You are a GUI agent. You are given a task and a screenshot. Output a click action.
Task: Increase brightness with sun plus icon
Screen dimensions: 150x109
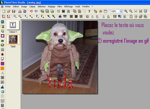point(20,16)
